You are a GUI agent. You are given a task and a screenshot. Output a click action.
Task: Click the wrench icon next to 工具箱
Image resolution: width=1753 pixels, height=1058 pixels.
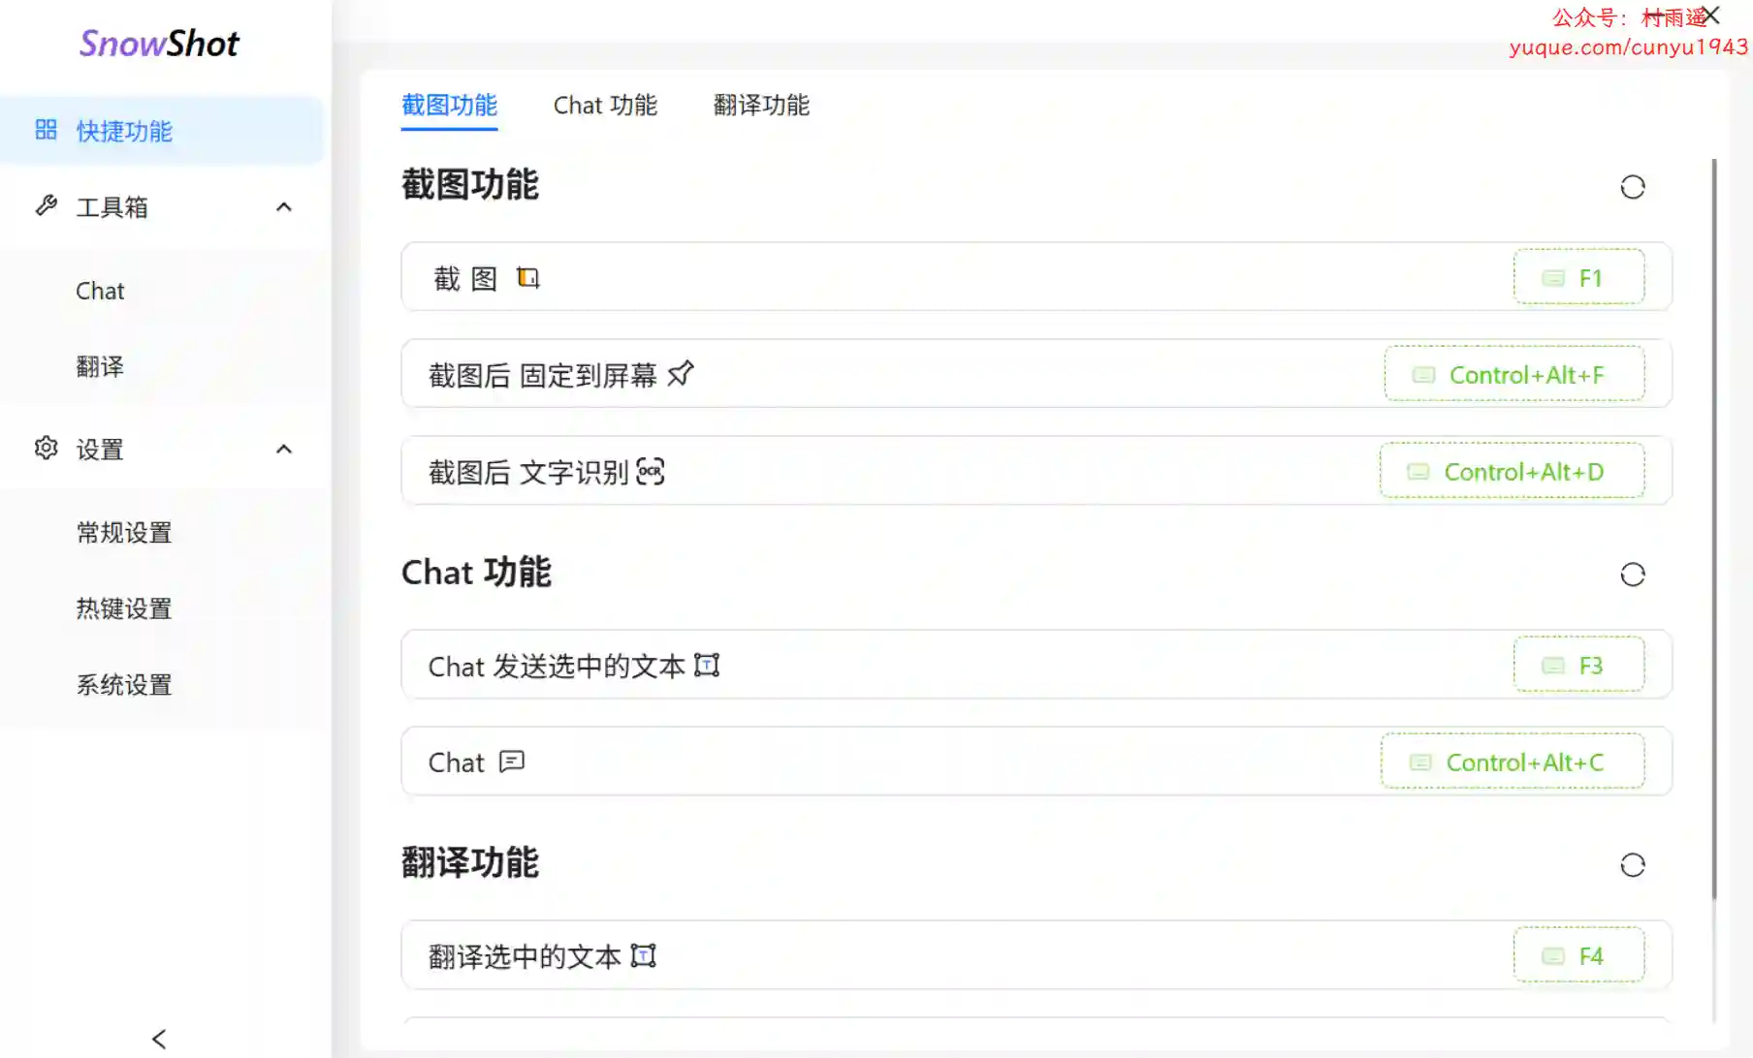click(x=46, y=205)
